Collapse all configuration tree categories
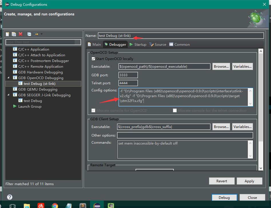271x208 pixels. tap(29, 34)
